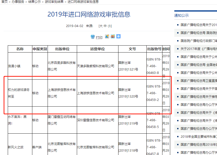Click the 运营单位 column header
The image size is (217, 155).
[x=98, y=49]
